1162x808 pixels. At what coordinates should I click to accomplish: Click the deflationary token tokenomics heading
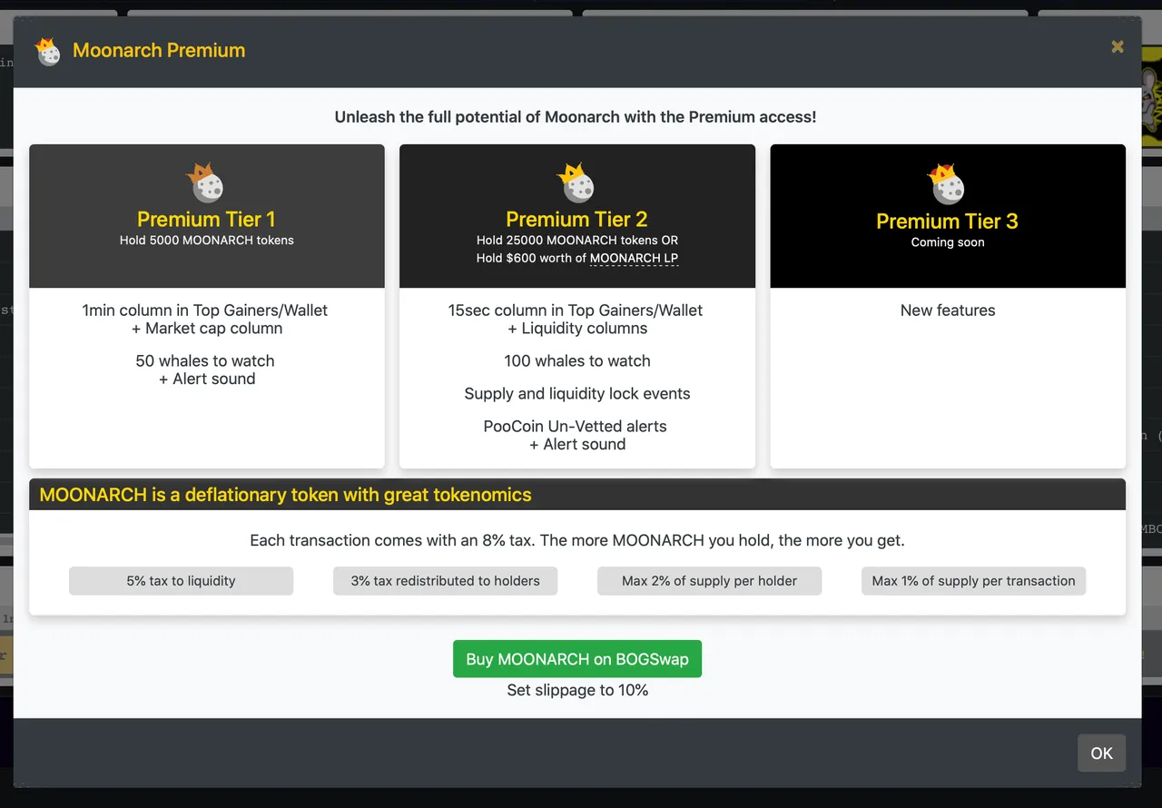[x=285, y=496]
